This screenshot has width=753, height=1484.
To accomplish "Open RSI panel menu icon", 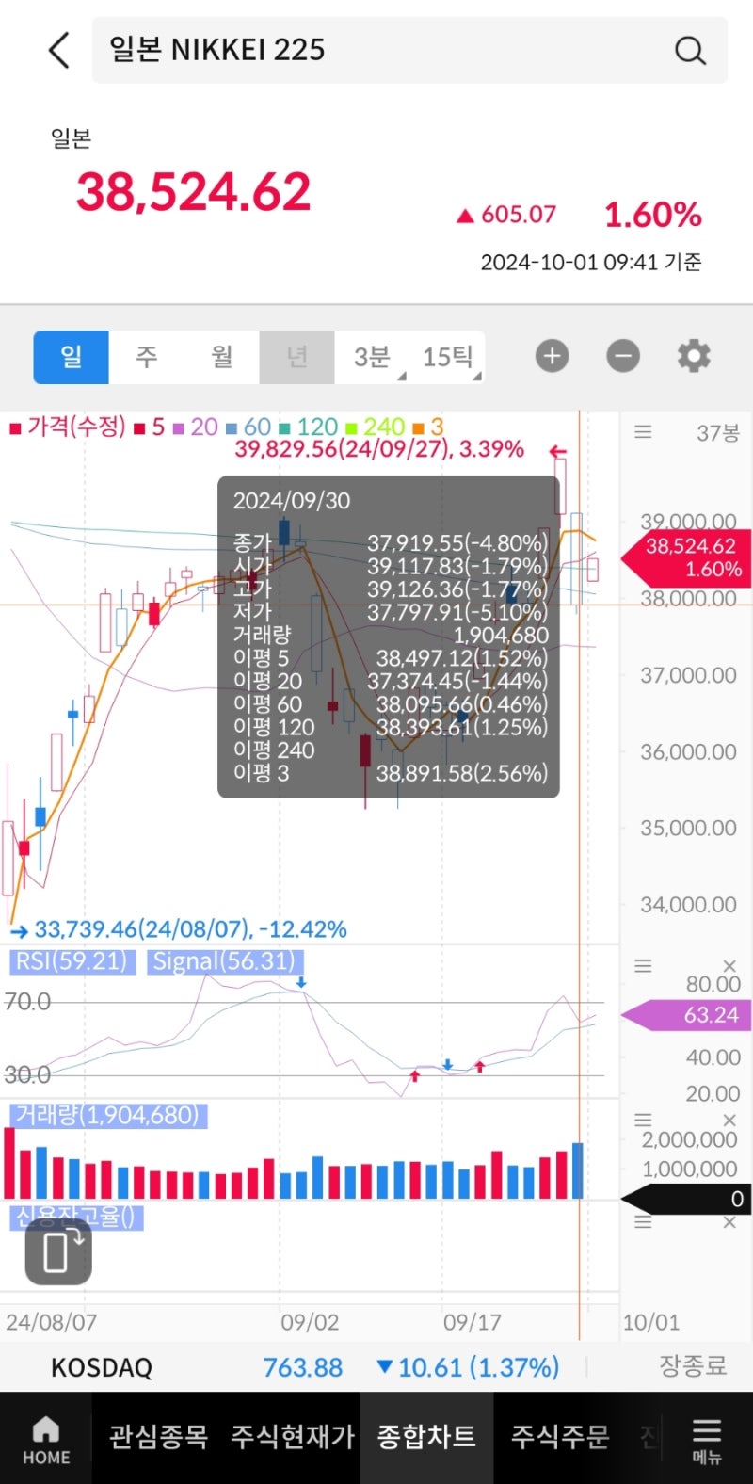I will tap(643, 965).
